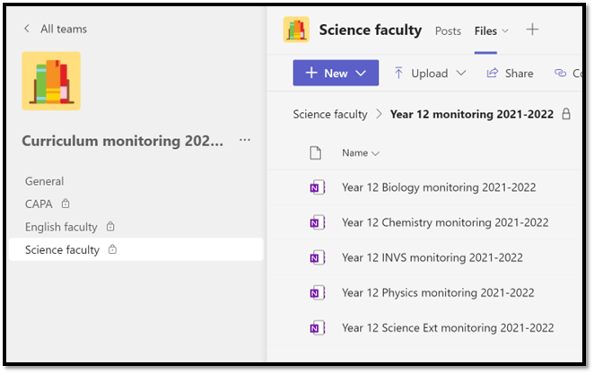Click the Share button

tap(510, 73)
